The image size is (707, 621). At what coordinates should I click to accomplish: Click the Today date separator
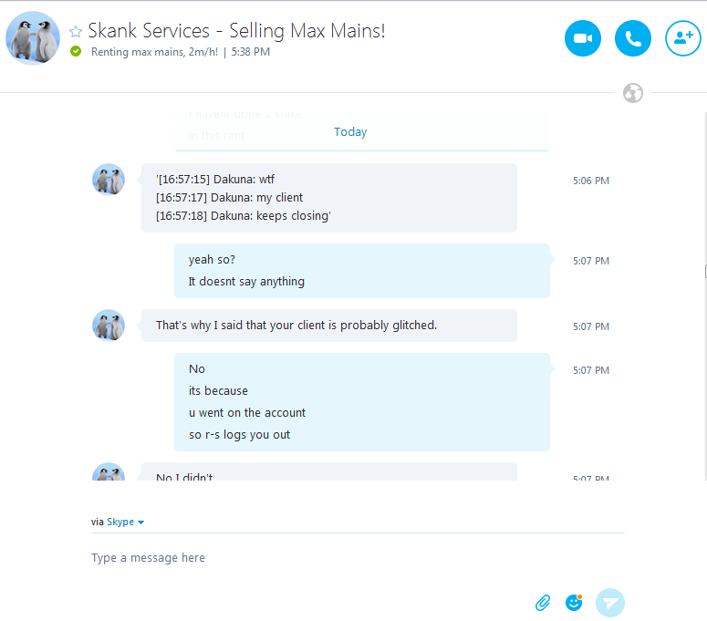pyautogui.click(x=350, y=132)
